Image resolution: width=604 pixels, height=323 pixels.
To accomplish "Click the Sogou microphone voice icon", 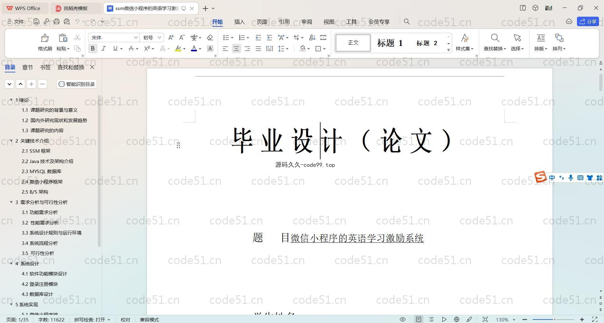I will (571, 178).
